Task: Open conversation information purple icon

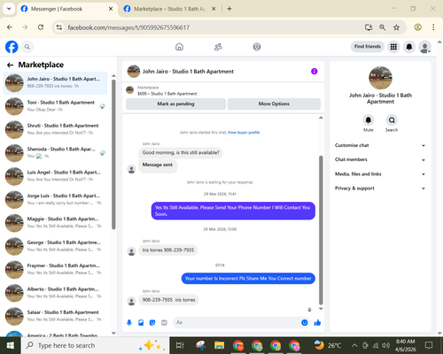Action: click(315, 72)
